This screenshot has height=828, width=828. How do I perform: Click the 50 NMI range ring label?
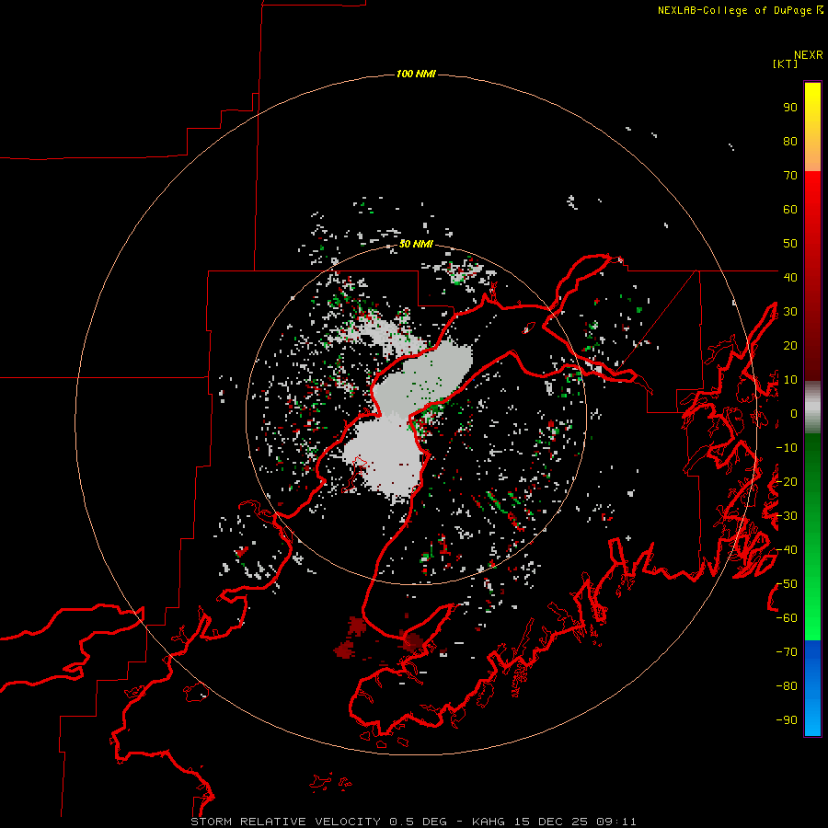point(416,244)
